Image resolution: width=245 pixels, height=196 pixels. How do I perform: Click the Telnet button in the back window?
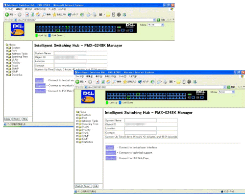click(39, 80)
